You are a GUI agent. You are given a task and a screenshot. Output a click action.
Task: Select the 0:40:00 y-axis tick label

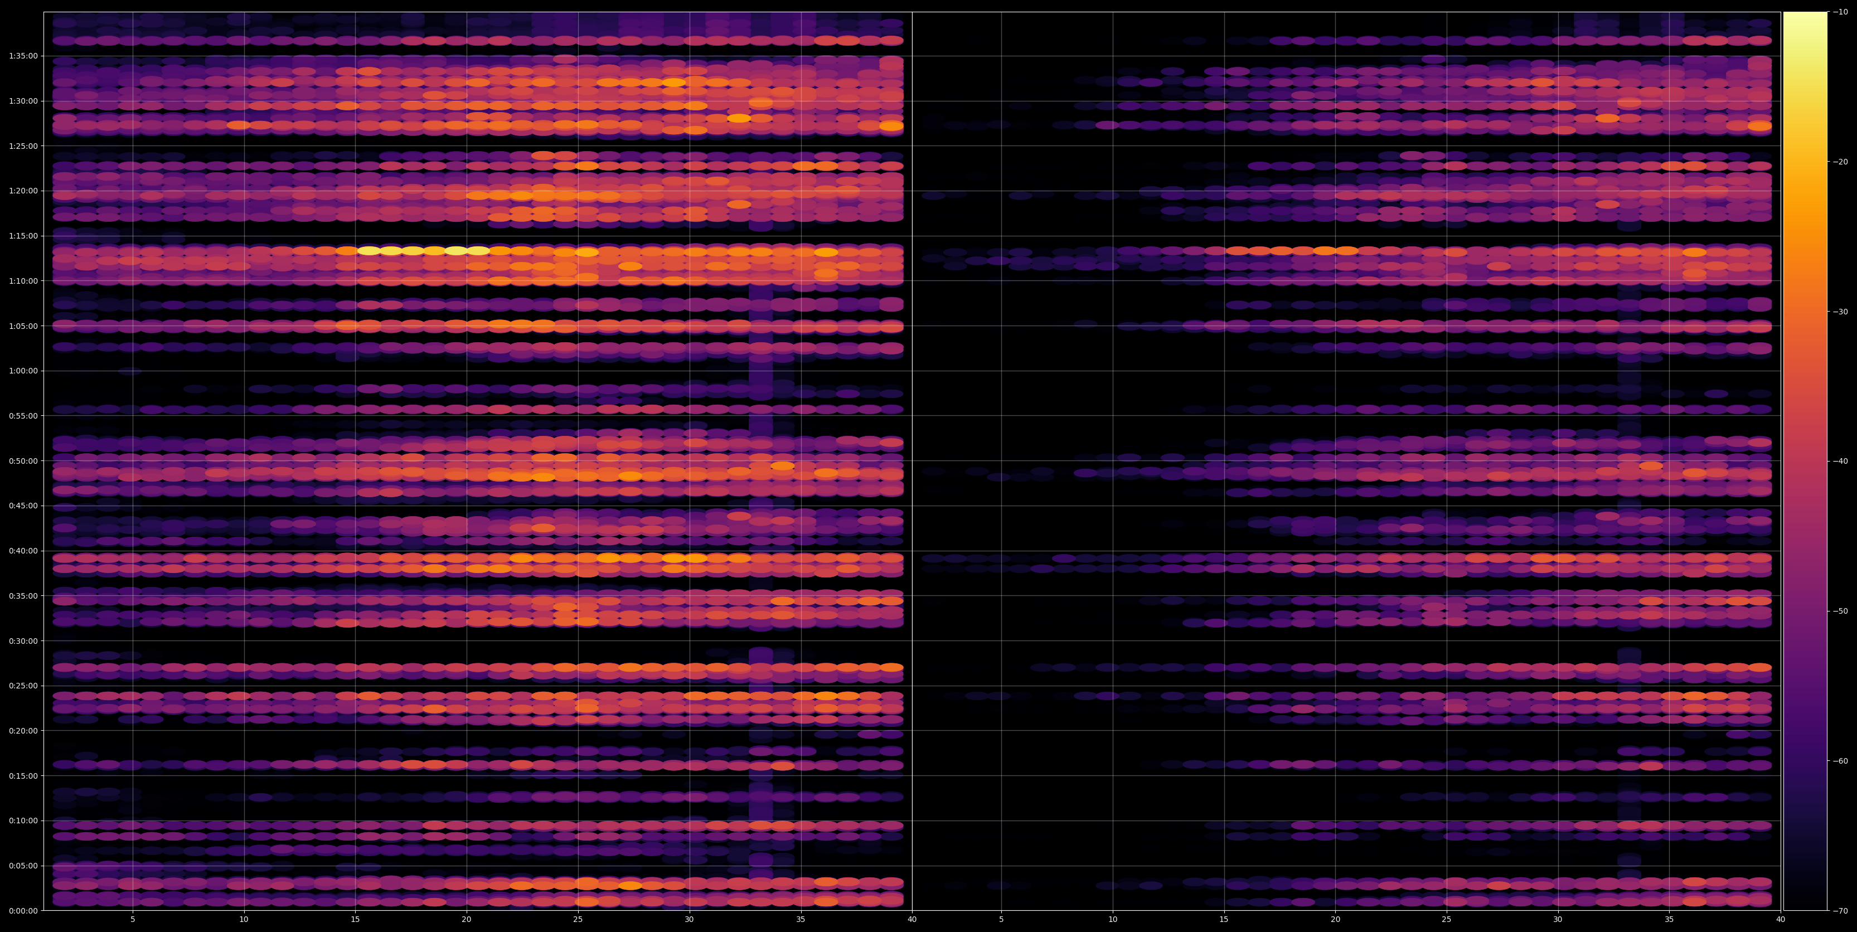tap(23, 551)
